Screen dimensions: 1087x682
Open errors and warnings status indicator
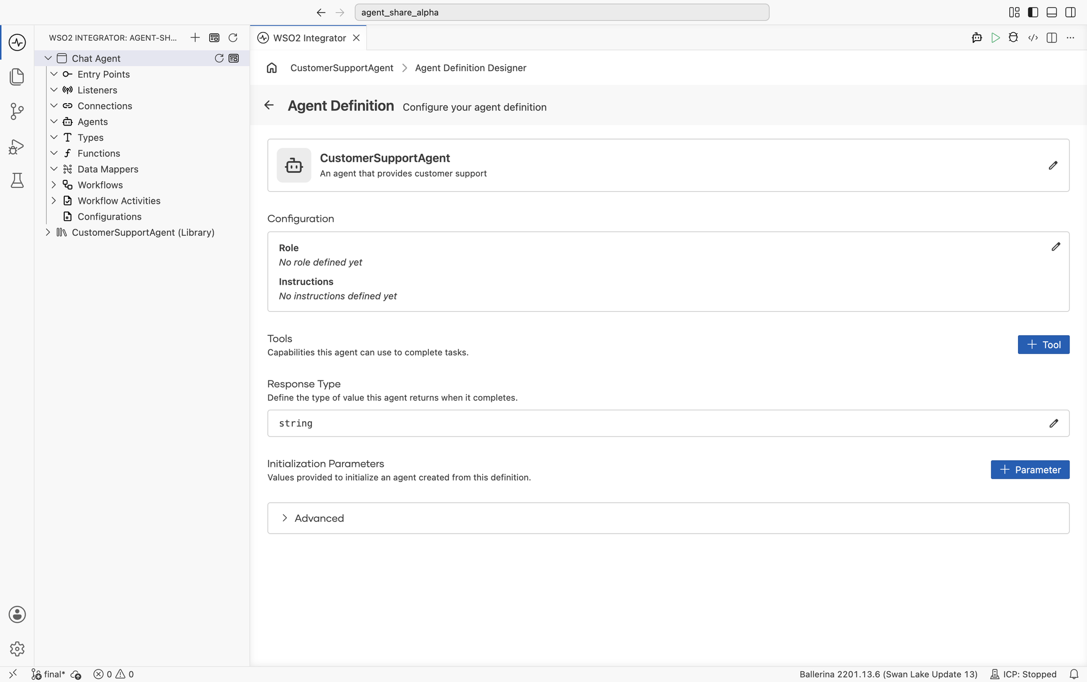[x=114, y=674]
